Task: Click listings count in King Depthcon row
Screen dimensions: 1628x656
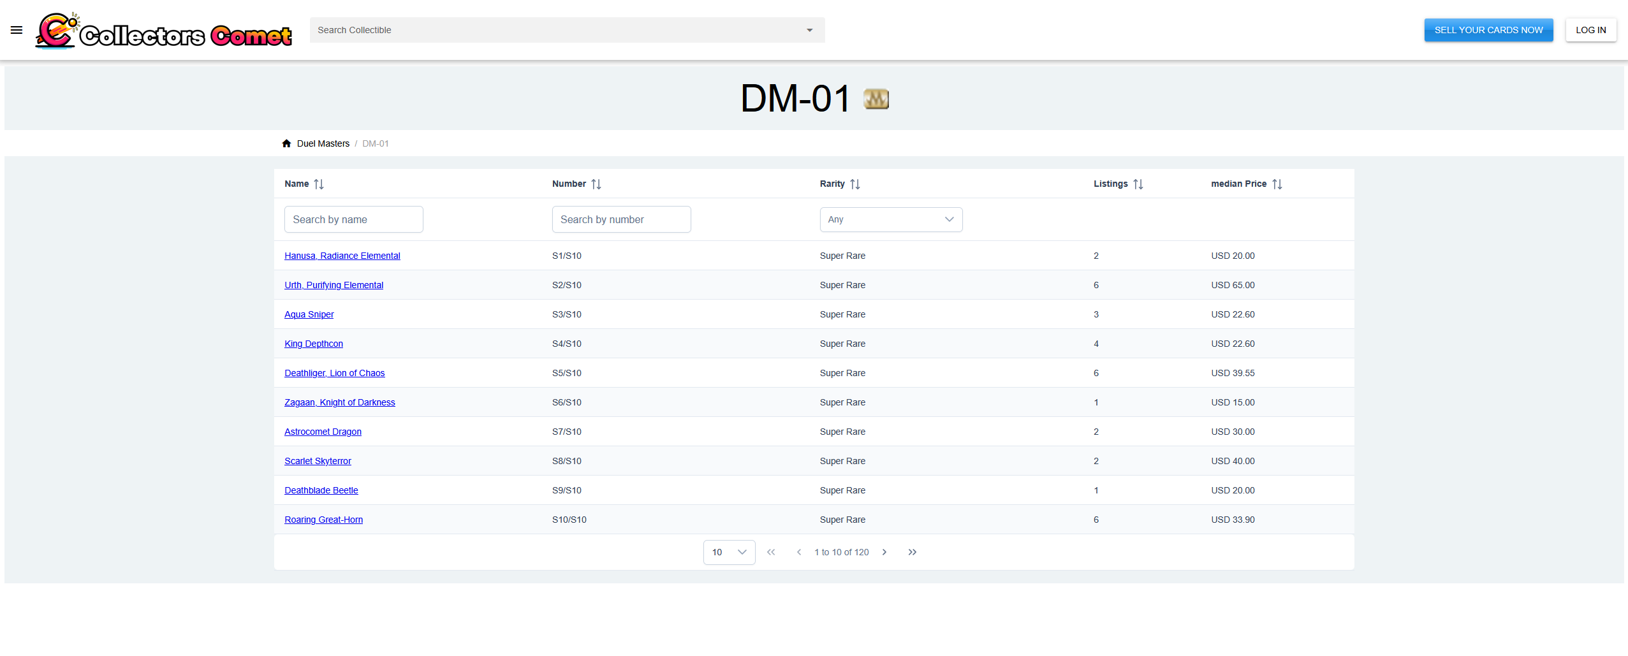Action: (x=1096, y=344)
